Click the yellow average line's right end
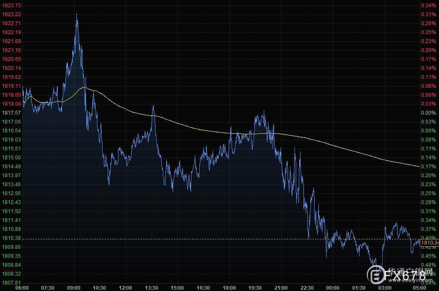 [x=418, y=166]
